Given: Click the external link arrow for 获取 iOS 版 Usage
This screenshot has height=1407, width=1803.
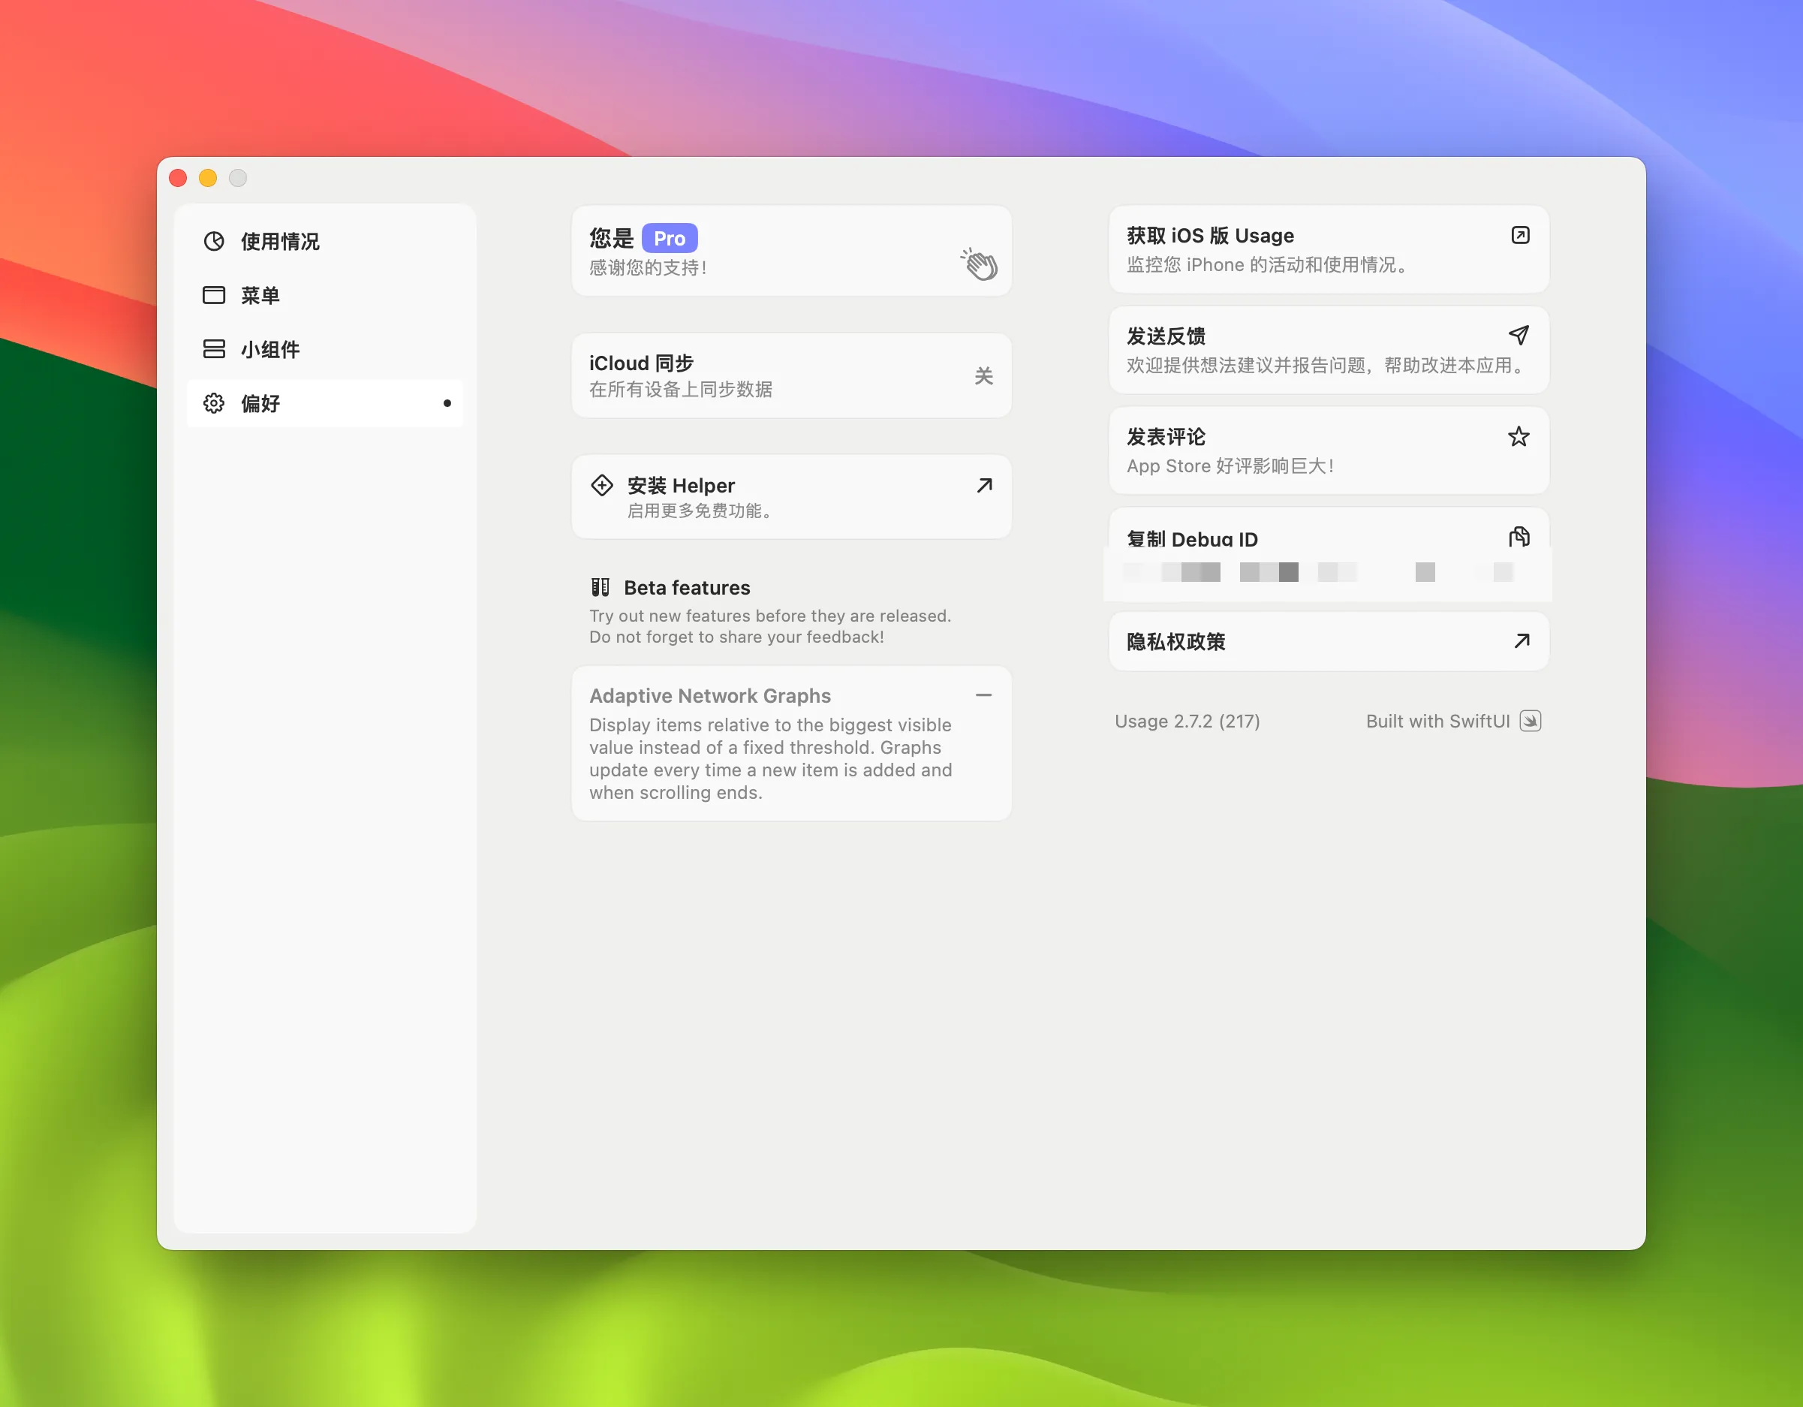Looking at the screenshot, I should click(x=1520, y=235).
